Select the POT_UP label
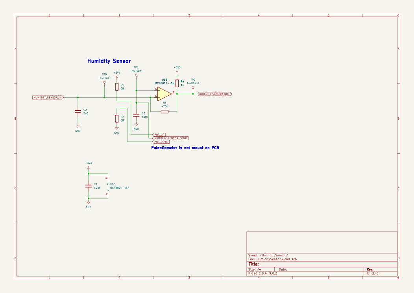 [159, 134]
